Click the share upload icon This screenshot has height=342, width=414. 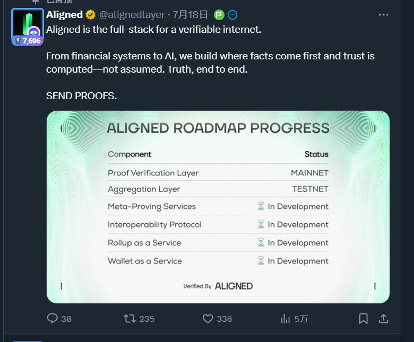383,319
